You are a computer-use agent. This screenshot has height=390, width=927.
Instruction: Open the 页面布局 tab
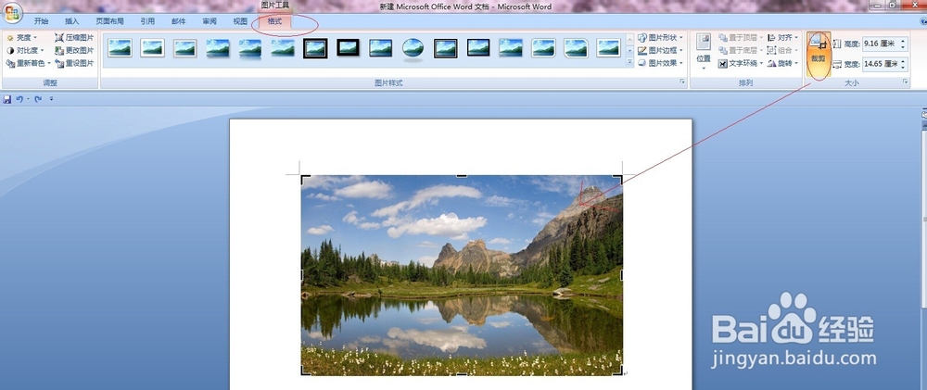coord(110,21)
